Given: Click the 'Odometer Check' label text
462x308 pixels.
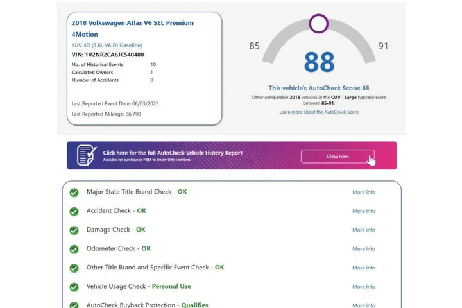Looking at the screenshot, I should [x=111, y=248].
